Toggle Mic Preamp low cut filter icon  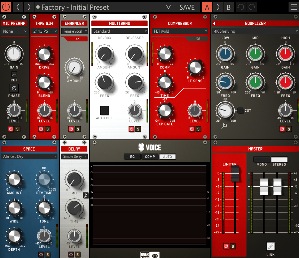click(14, 74)
